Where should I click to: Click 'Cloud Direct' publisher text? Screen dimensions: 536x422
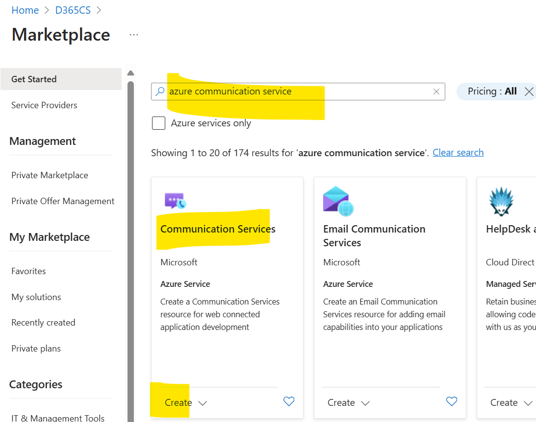[x=510, y=262]
